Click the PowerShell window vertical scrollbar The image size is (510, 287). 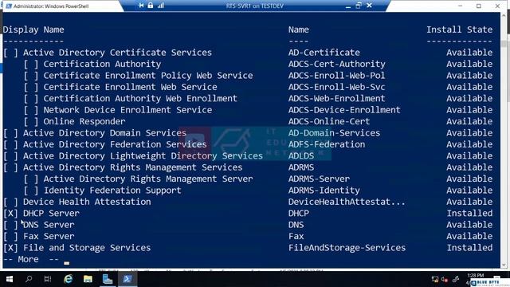[x=504, y=140]
